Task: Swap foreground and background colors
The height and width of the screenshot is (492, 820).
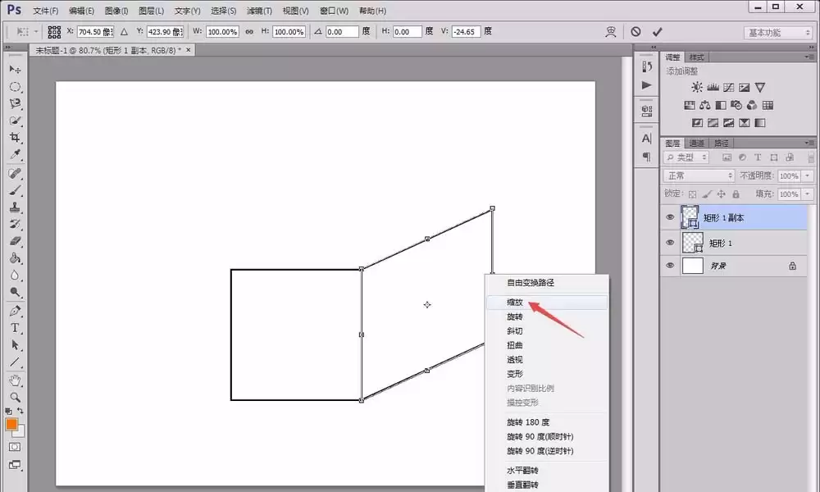Action: coord(20,411)
